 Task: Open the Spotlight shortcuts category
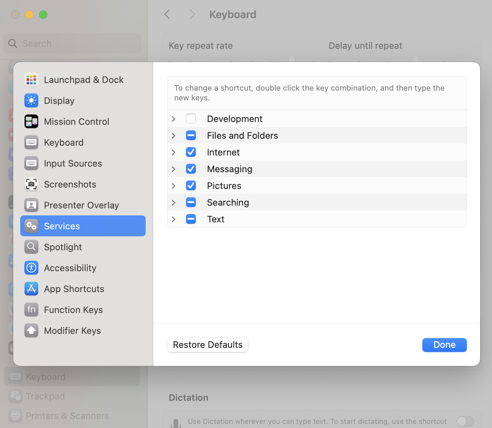(x=83, y=247)
